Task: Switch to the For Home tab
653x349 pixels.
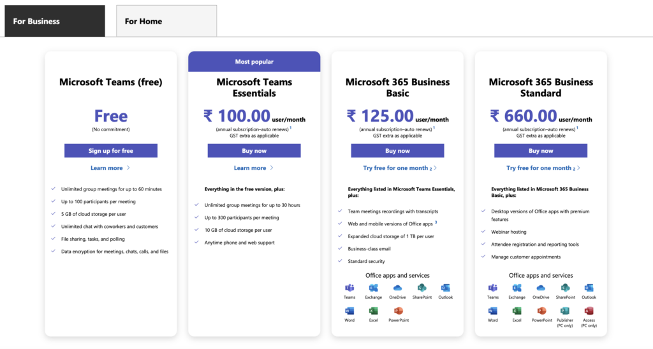Action: pyautogui.click(x=166, y=21)
